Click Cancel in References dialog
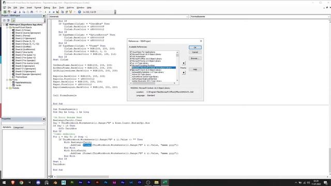Image resolution: width=331 pixels, height=186 pixels. 195,52
